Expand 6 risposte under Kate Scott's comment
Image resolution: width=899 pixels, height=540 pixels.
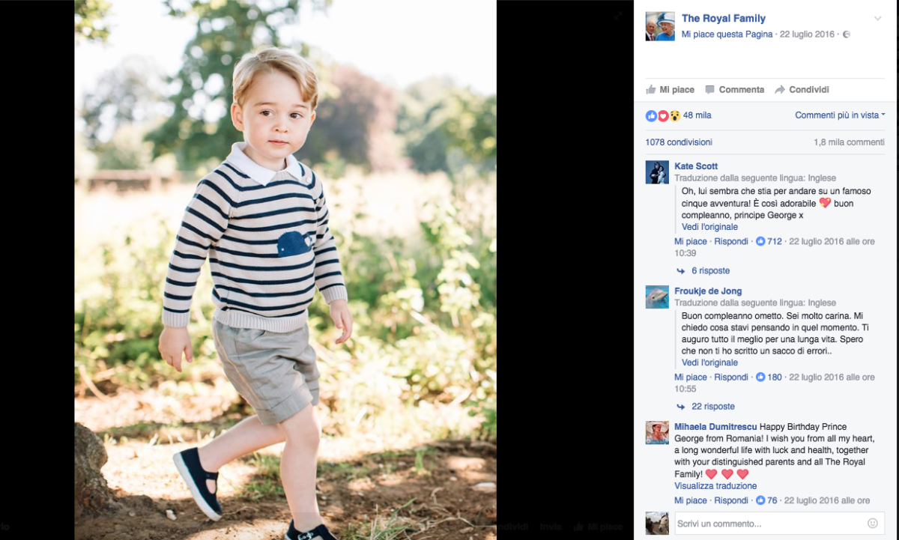pyautogui.click(x=710, y=271)
